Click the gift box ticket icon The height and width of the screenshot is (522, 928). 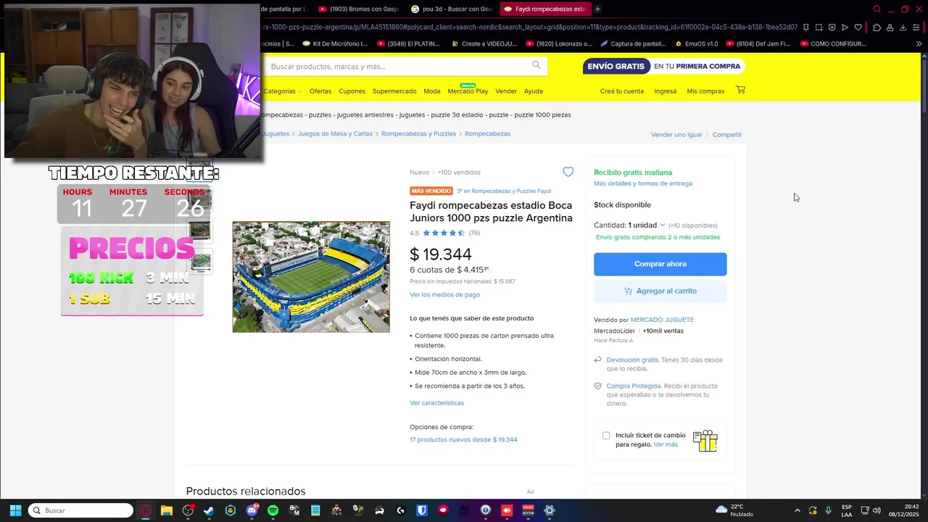[x=705, y=440]
